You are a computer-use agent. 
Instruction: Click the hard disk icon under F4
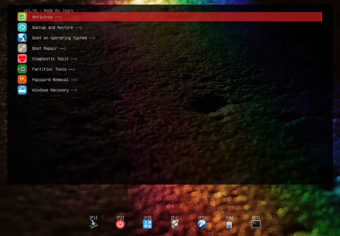[175, 224]
